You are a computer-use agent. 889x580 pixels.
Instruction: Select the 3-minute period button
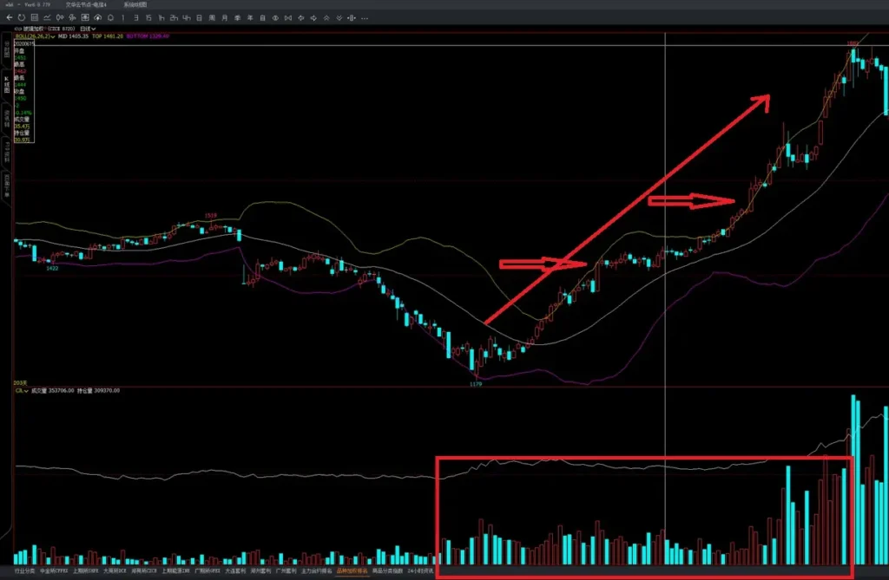click(136, 18)
